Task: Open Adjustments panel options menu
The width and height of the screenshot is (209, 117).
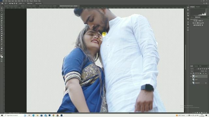Action: (208, 17)
